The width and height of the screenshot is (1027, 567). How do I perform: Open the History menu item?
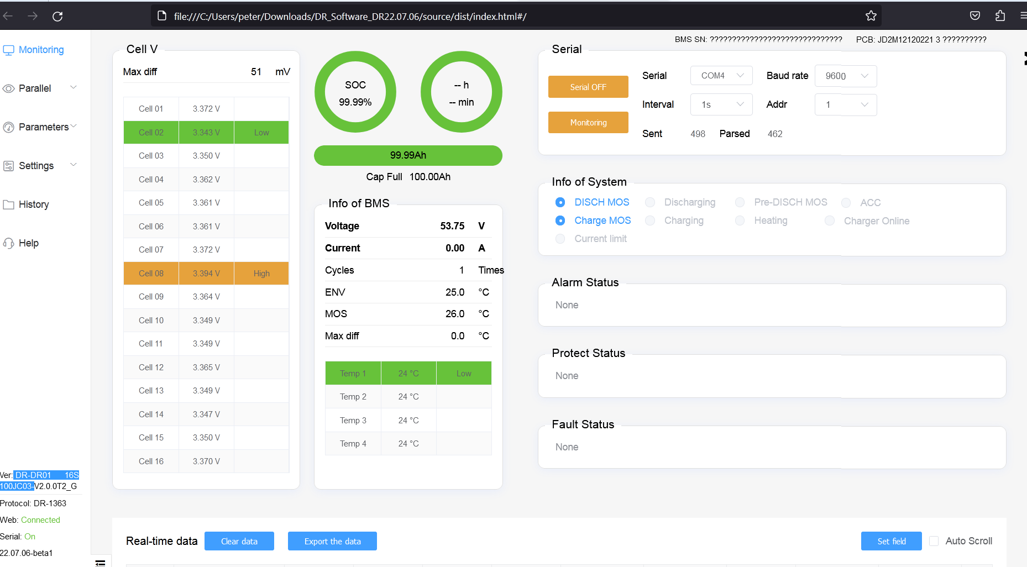click(34, 204)
